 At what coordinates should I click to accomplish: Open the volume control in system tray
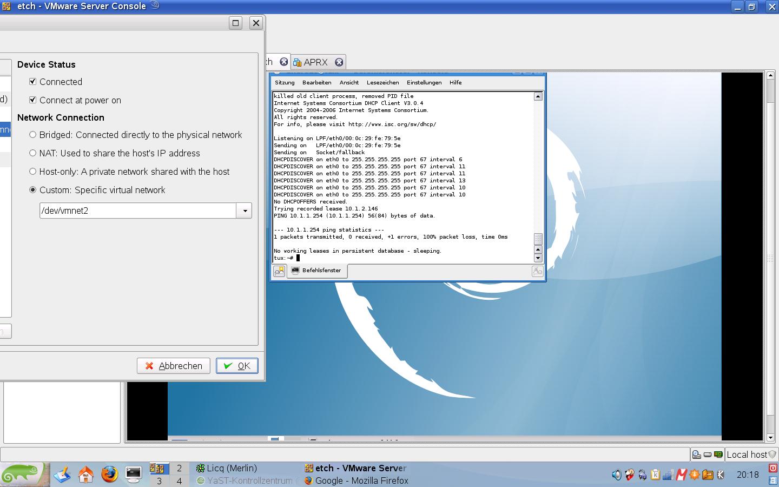[616, 475]
